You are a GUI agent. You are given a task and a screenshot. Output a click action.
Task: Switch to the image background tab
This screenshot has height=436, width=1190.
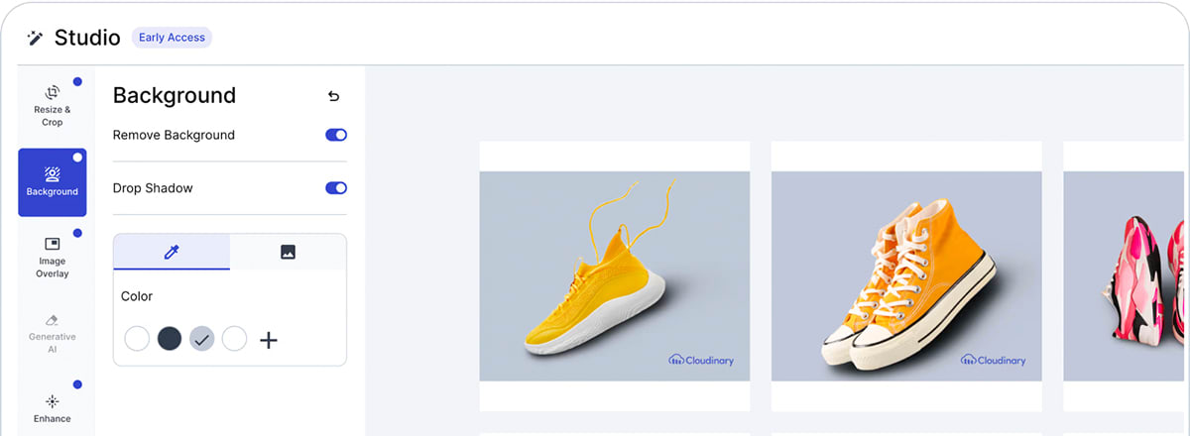pos(288,252)
